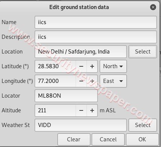Open the East direction dropdown
161x147 pixels.
pos(113,81)
